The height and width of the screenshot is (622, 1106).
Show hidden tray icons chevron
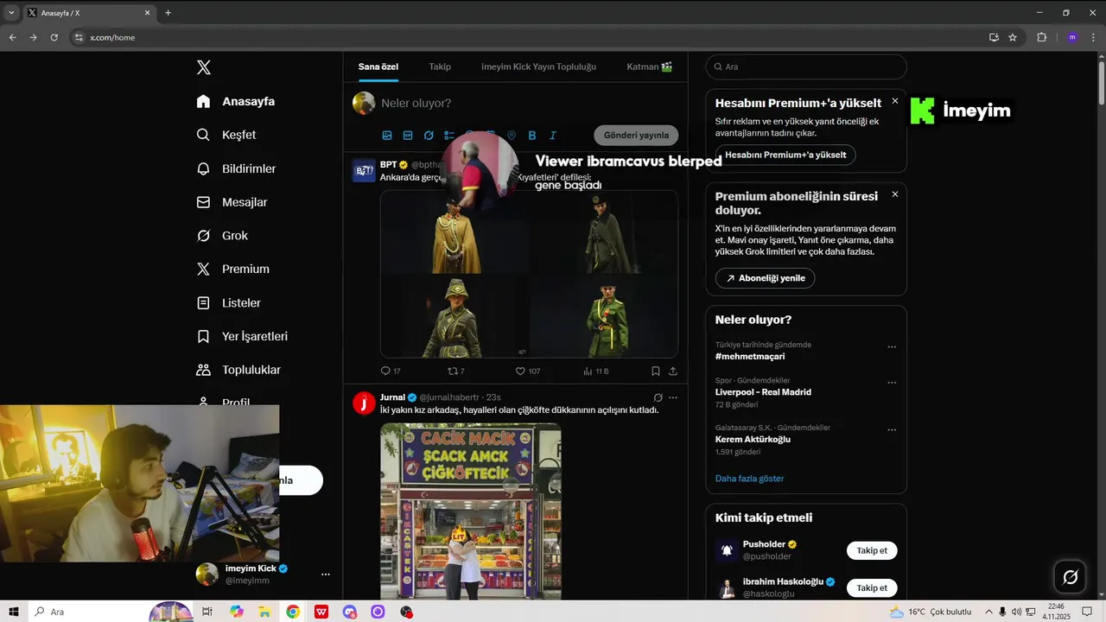click(x=989, y=612)
